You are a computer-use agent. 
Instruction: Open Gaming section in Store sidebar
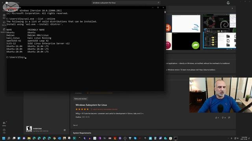[x=4, y=23]
